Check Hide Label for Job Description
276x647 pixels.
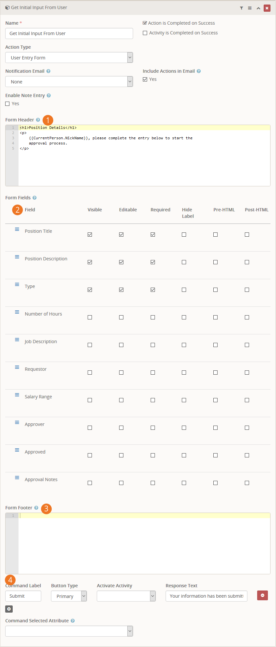[184, 345]
